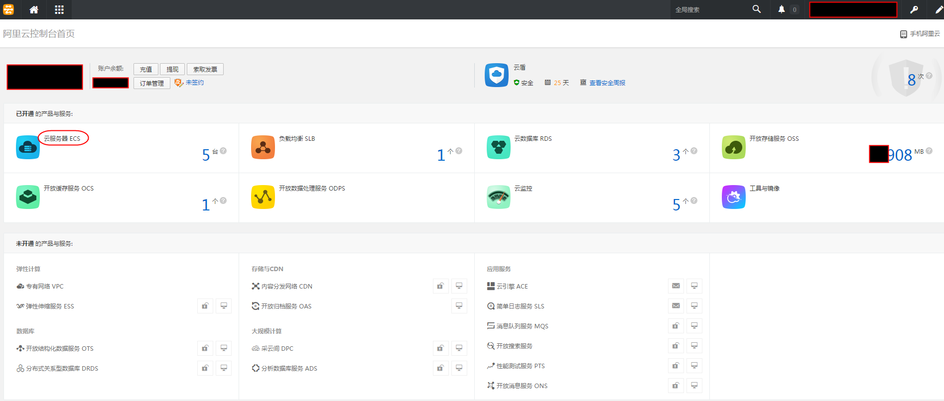Open the ODPS data processing icon
Viewport: 944px width, 401px height.
tap(263, 197)
